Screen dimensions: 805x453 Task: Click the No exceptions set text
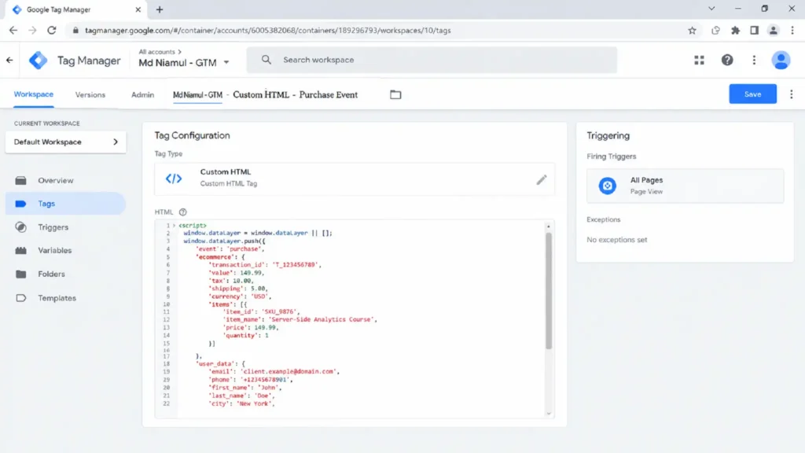pyautogui.click(x=616, y=240)
